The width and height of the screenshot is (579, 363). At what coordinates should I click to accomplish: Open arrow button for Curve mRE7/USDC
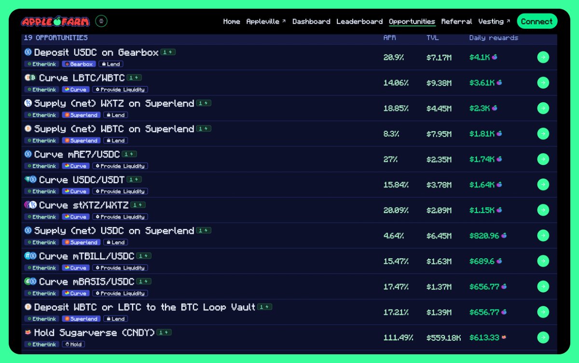click(x=543, y=159)
